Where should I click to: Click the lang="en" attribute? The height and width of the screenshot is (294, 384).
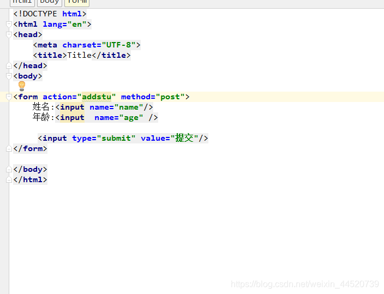tap(65, 24)
